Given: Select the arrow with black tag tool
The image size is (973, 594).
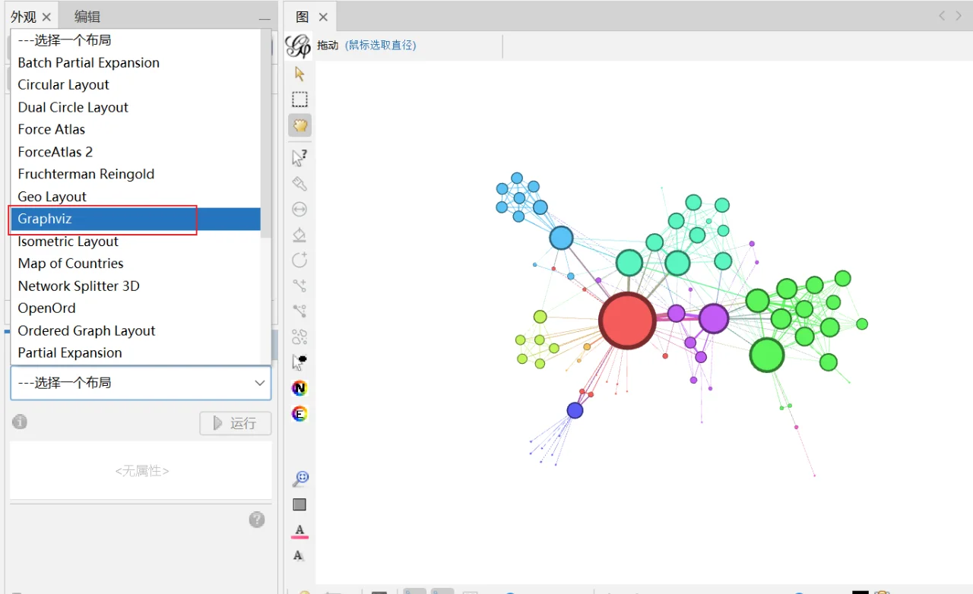Looking at the screenshot, I should click(300, 362).
